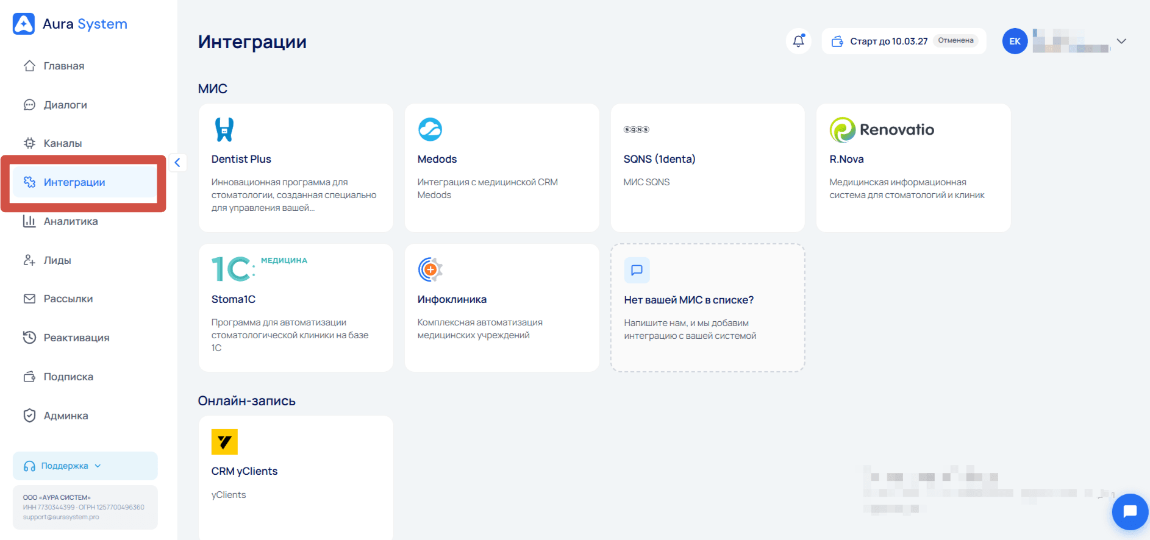The width and height of the screenshot is (1150, 540).
Task: Click the Aura System logo icon
Action: [x=24, y=24]
